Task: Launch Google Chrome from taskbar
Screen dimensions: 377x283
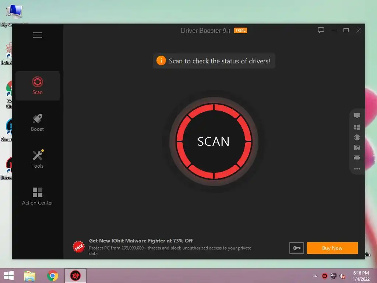Action: point(52,276)
